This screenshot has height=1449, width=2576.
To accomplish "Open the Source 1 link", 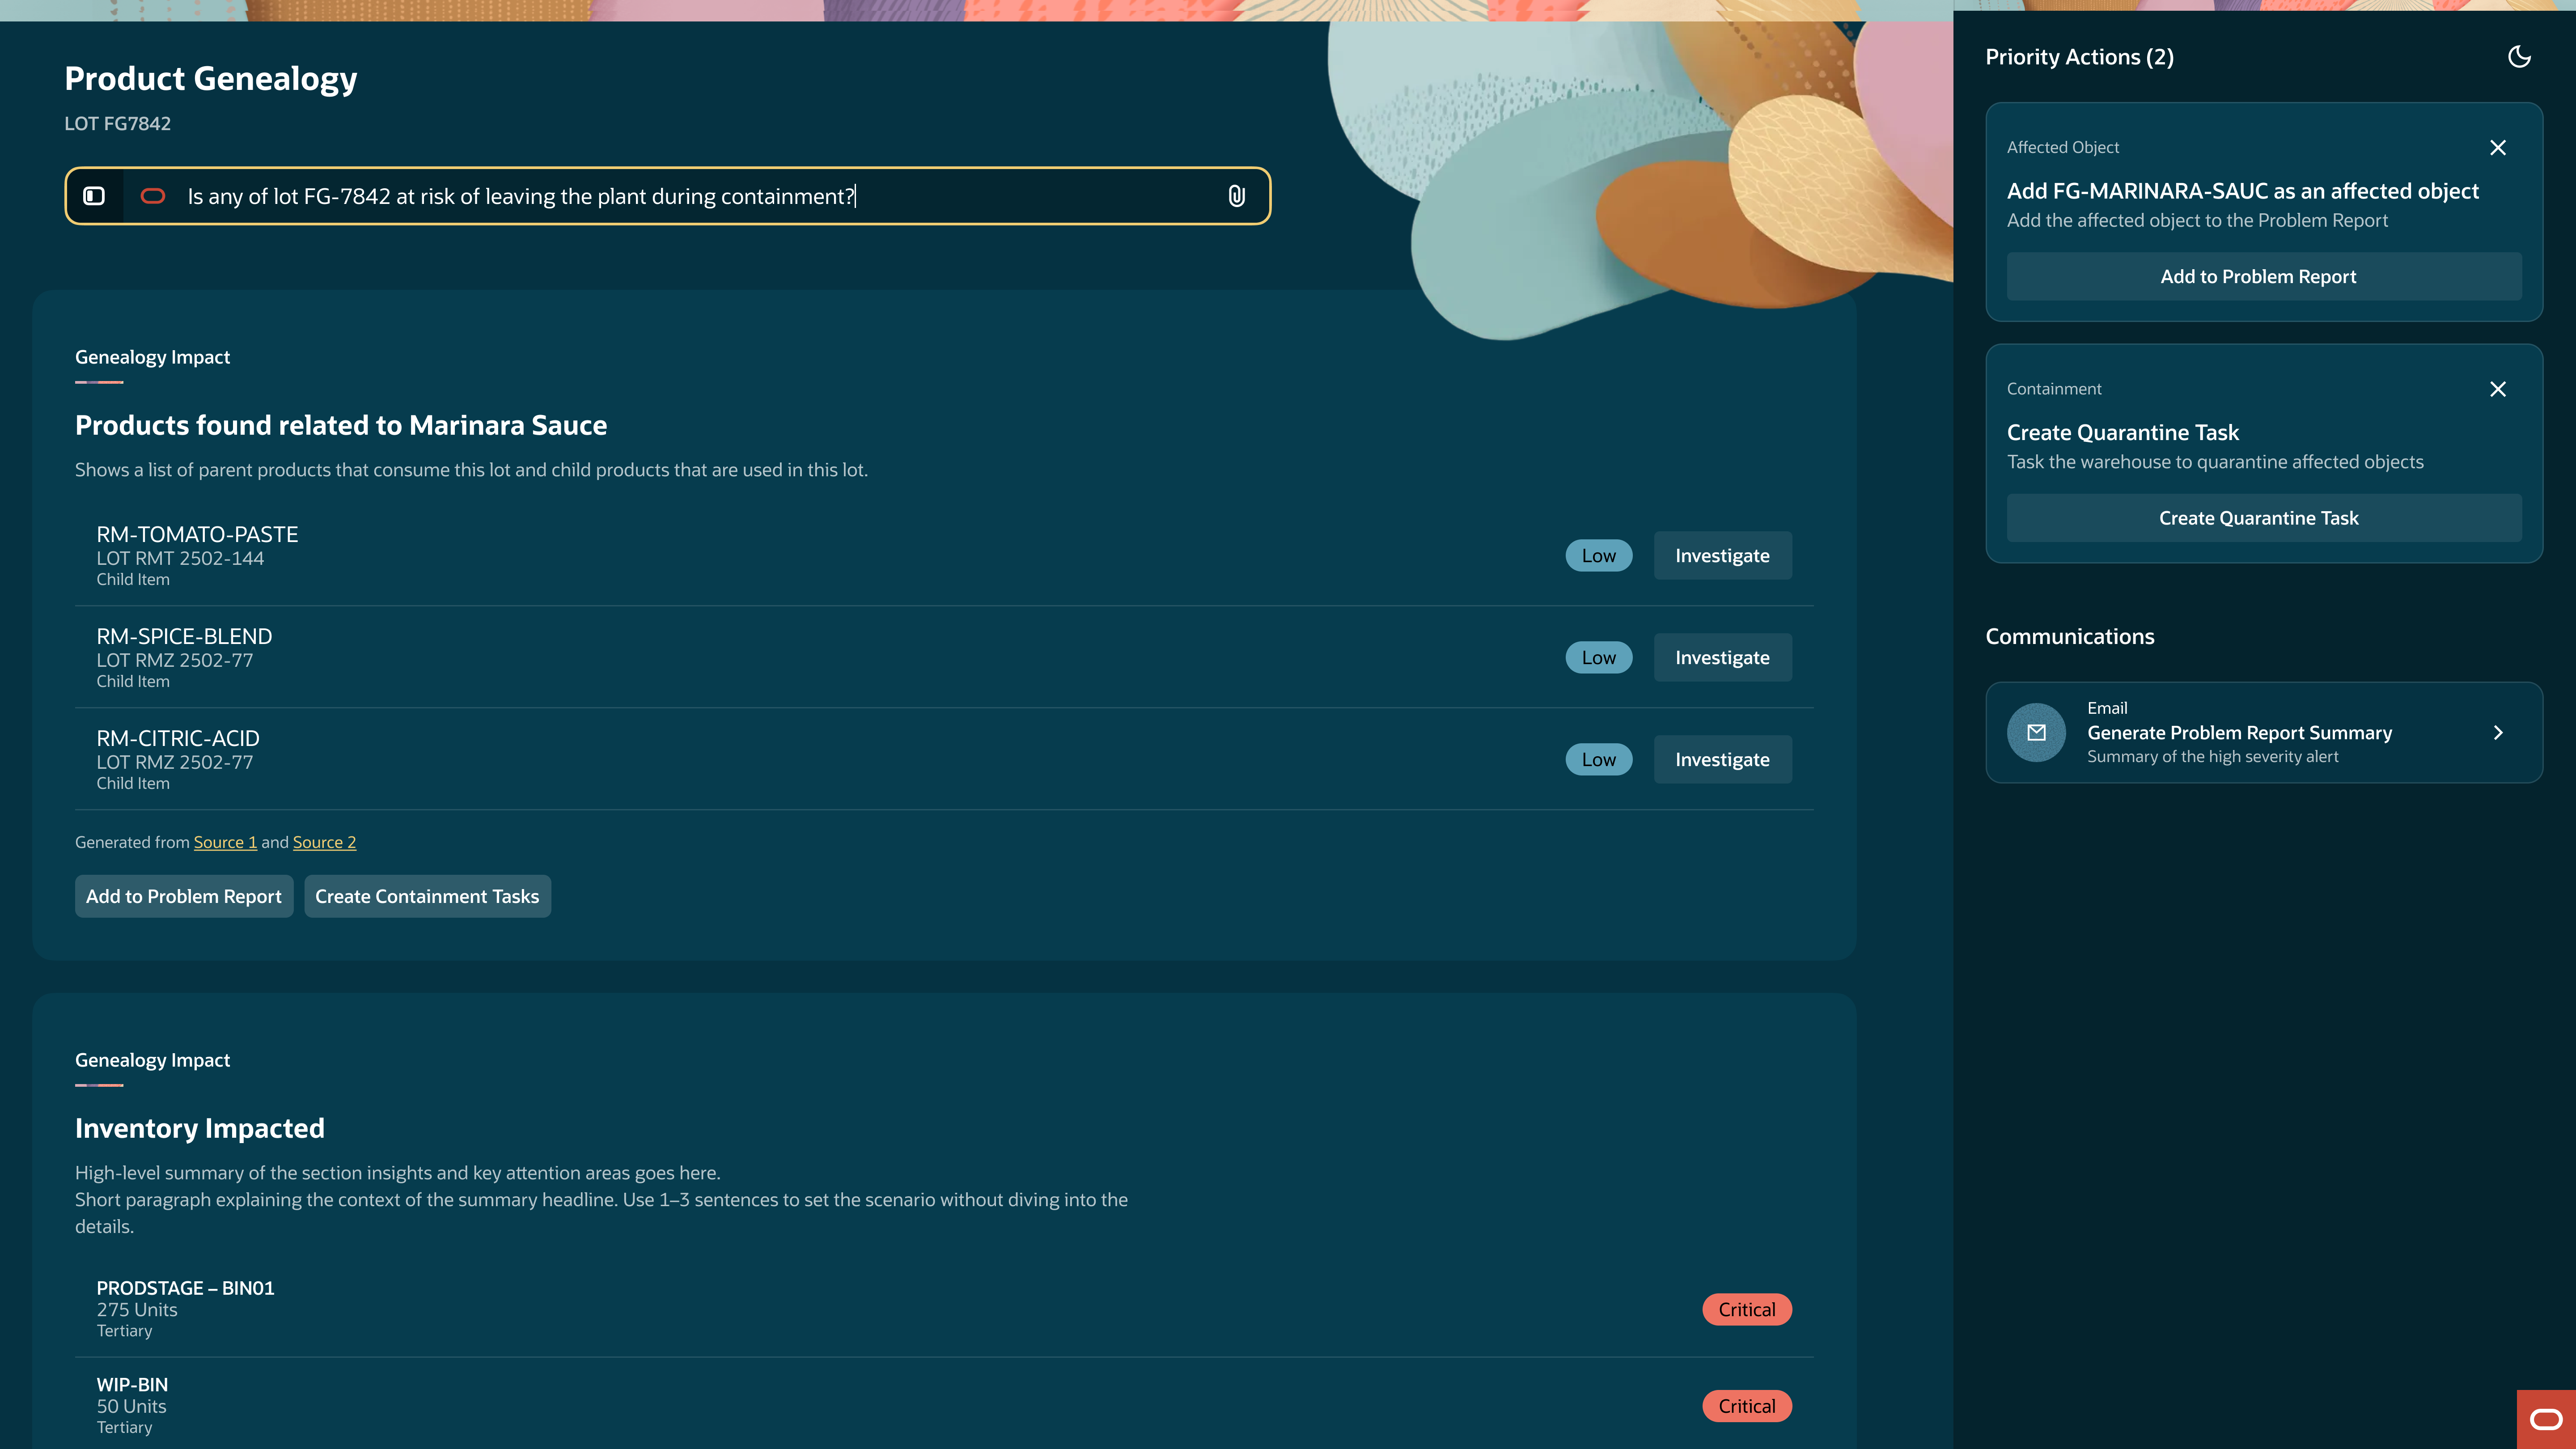I will pyautogui.click(x=225, y=842).
